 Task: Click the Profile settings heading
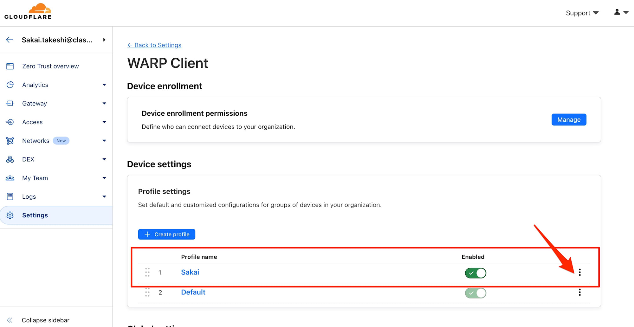(x=164, y=191)
